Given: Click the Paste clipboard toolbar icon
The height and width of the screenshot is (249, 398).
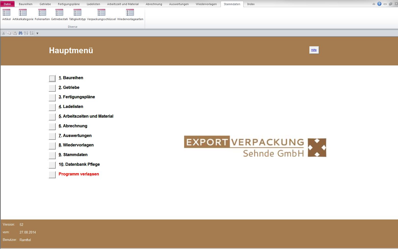Looking at the screenshot, I should 15,33.
